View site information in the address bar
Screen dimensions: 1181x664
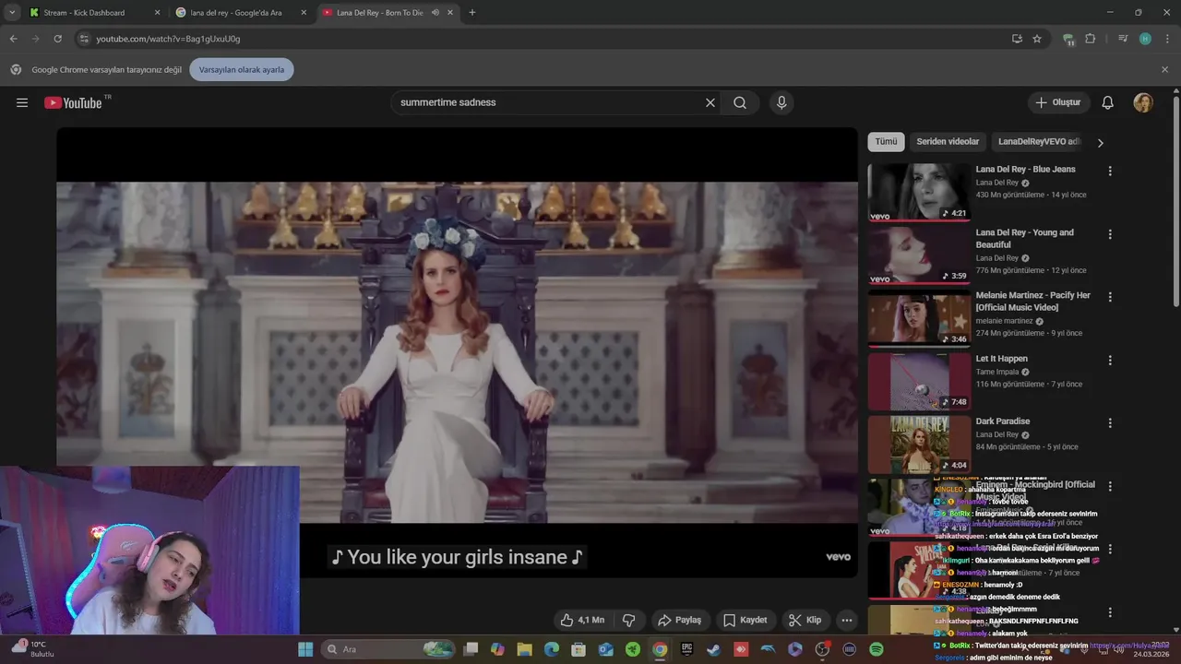point(84,39)
